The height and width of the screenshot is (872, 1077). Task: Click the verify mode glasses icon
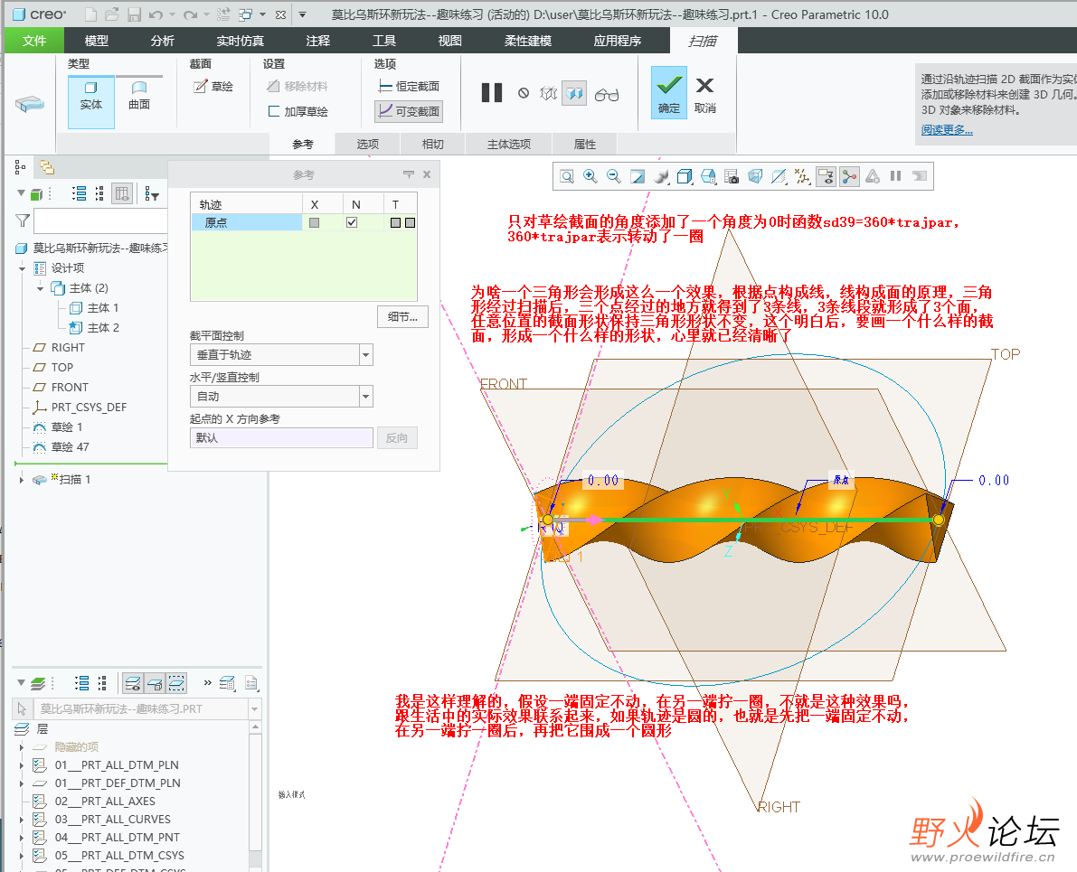pyautogui.click(x=607, y=94)
